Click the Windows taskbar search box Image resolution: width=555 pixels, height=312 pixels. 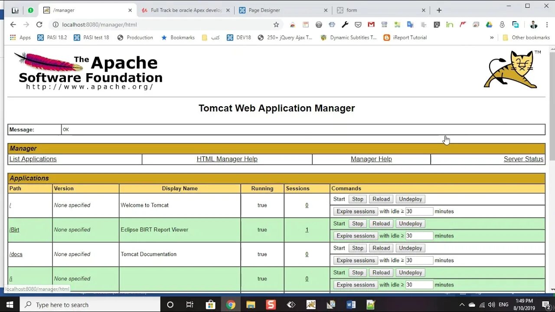click(x=90, y=305)
